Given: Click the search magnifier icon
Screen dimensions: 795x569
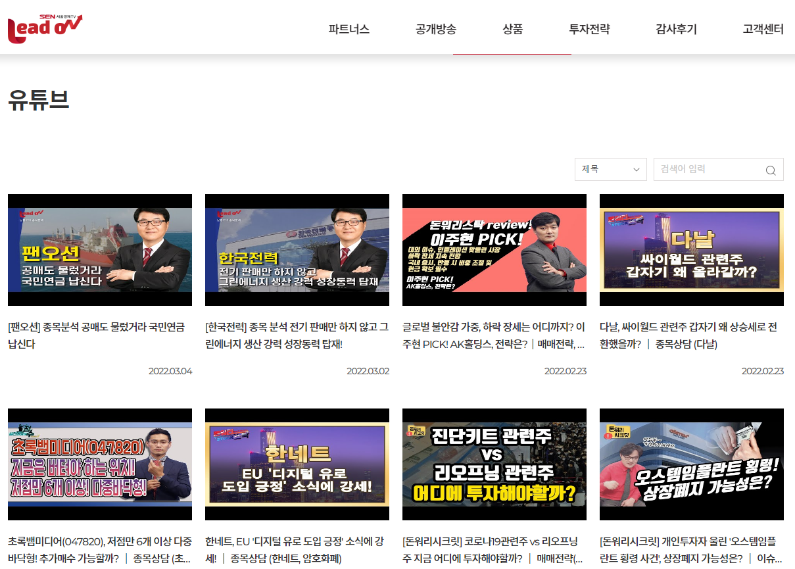Looking at the screenshot, I should [771, 170].
